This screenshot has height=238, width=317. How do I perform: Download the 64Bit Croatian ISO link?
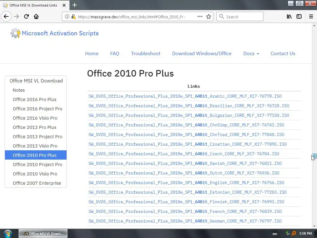click(x=187, y=144)
